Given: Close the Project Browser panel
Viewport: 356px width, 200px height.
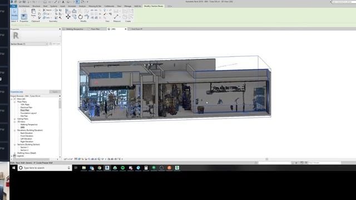Looking at the screenshot, I should point(60,96).
